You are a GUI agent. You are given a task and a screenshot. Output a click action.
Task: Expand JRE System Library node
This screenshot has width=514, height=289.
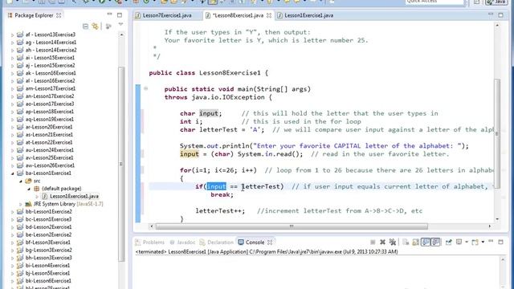(x=21, y=204)
